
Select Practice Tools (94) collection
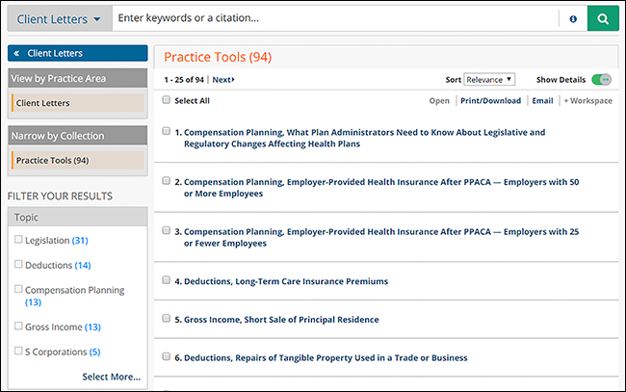pyautogui.click(x=53, y=160)
